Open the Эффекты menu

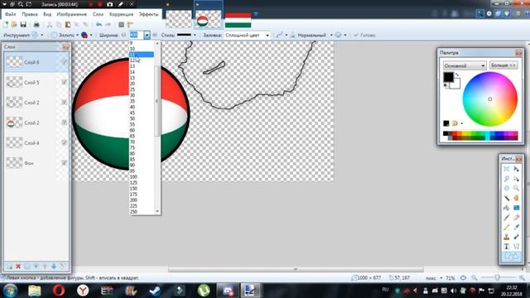pyautogui.click(x=149, y=14)
